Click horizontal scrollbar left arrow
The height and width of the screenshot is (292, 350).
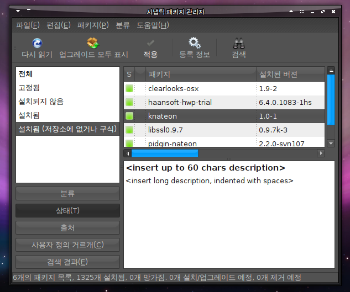click(128, 153)
